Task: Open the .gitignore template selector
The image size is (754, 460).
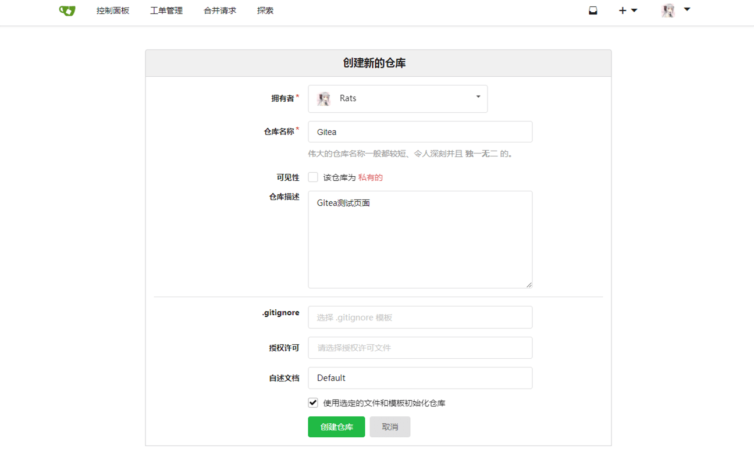Action: tap(420, 318)
